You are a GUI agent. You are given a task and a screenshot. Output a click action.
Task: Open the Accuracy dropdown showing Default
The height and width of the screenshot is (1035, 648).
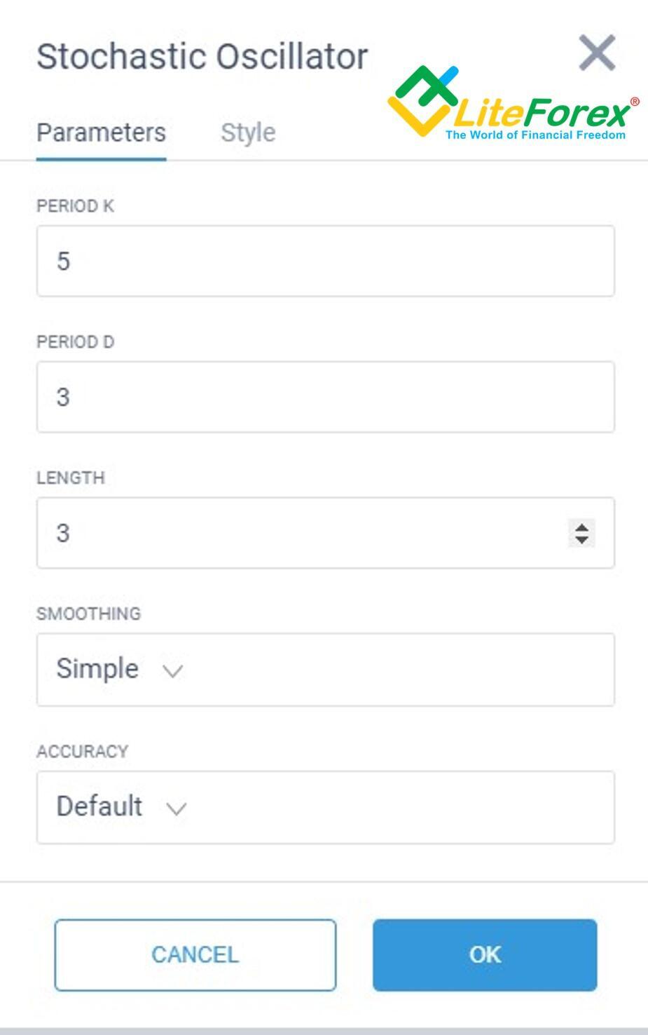click(326, 807)
